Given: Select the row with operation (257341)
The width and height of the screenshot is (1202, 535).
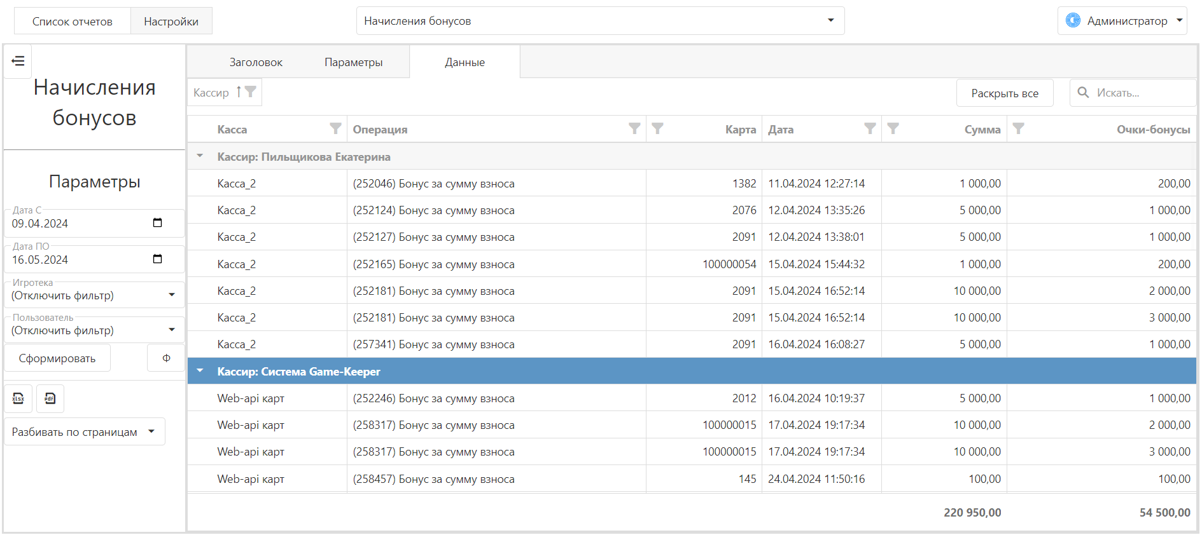Looking at the screenshot, I should coord(692,344).
